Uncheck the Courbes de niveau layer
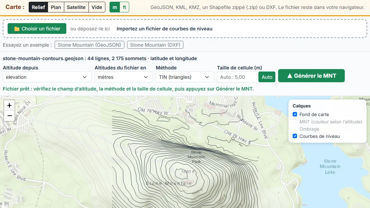370x208 pixels. point(295,136)
